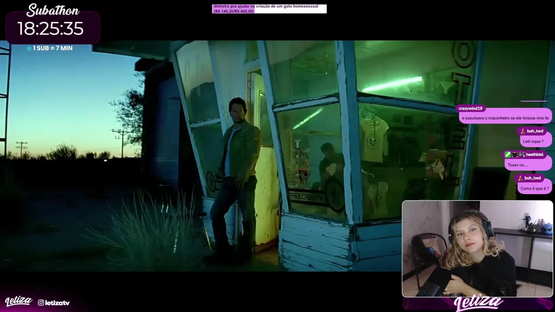The height and width of the screenshot is (312, 555).
Task: Open buh_twd username above 'Como é que é ?'
Action: pos(532,178)
